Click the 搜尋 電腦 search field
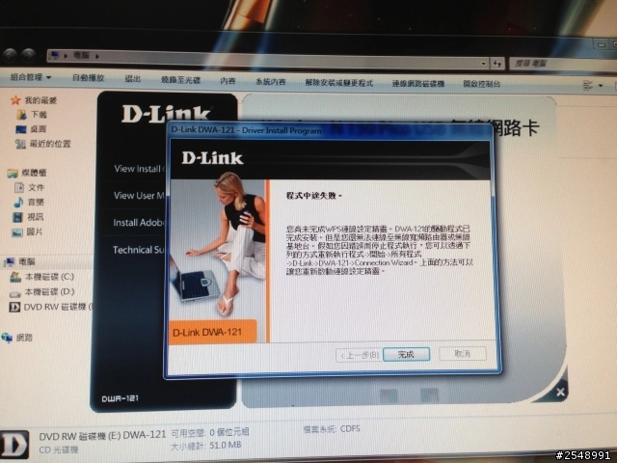The image size is (617, 463). 563,64
